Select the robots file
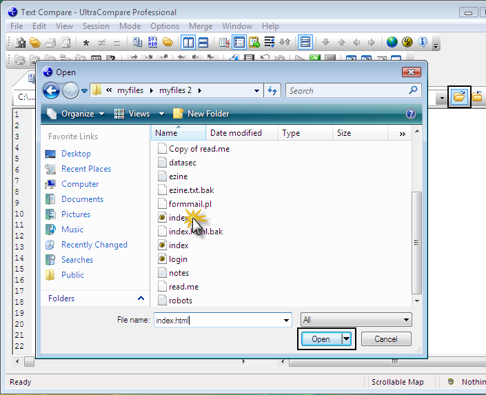The width and height of the screenshot is (486, 395). click(x=175, y=301)
